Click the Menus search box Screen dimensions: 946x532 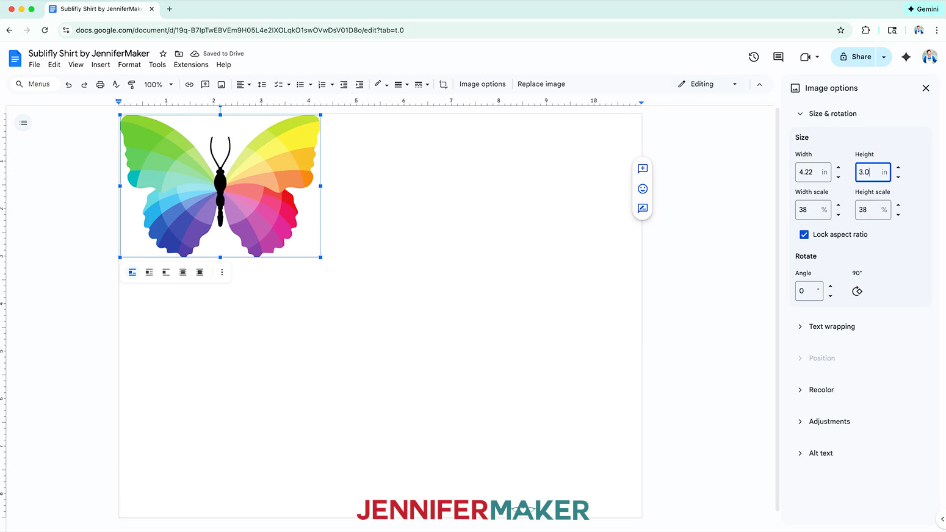(34, 84)
